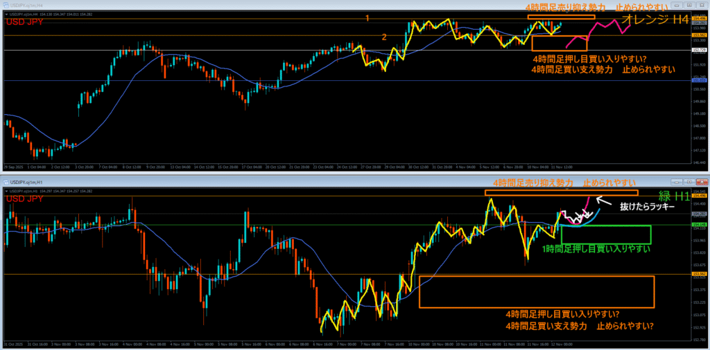
Task: Click the orange number 1 label in H4 chart
Action: (367, 19)
